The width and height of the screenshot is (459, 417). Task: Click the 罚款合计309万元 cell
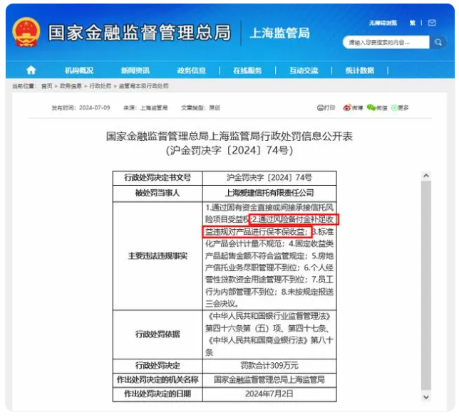(269, 366)
